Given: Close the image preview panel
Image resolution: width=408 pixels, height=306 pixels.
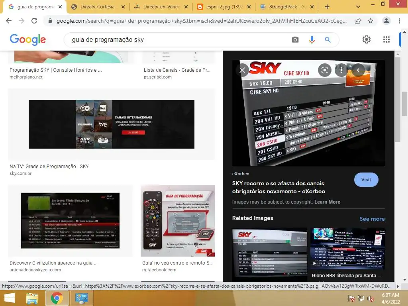Looking at the screenshot, I should click(x=242, y=70).
